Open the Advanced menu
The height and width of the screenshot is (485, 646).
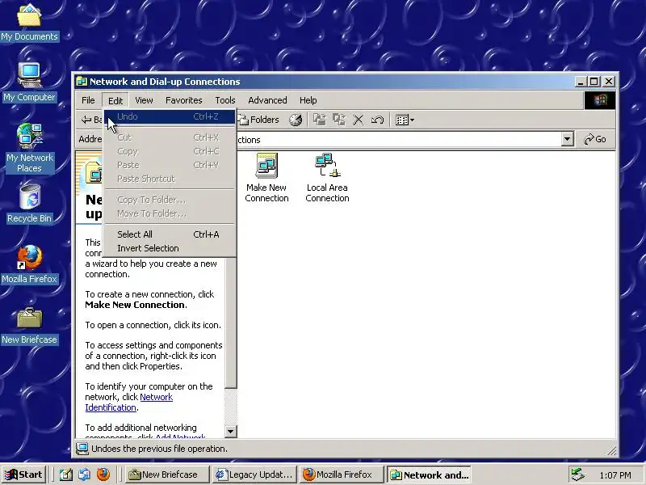point(267,100)
